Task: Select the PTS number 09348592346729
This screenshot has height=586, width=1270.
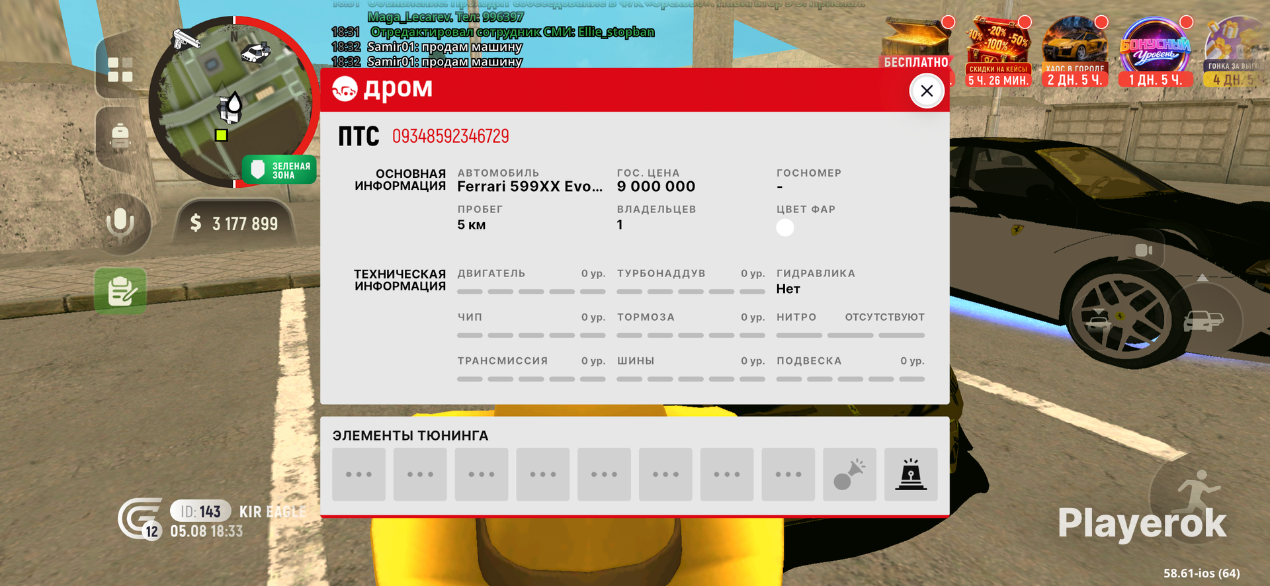Action: click(450, 136)
